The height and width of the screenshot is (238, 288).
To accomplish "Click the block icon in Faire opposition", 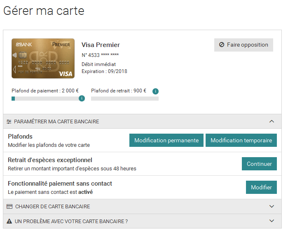I will point(222,45).
